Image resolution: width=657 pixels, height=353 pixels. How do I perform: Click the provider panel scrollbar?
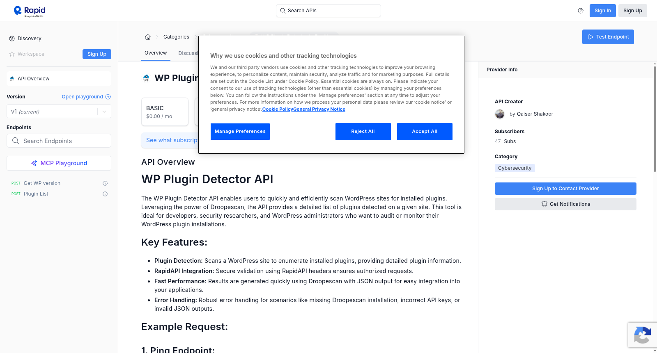pyautogui.click(x=655, y=119)
